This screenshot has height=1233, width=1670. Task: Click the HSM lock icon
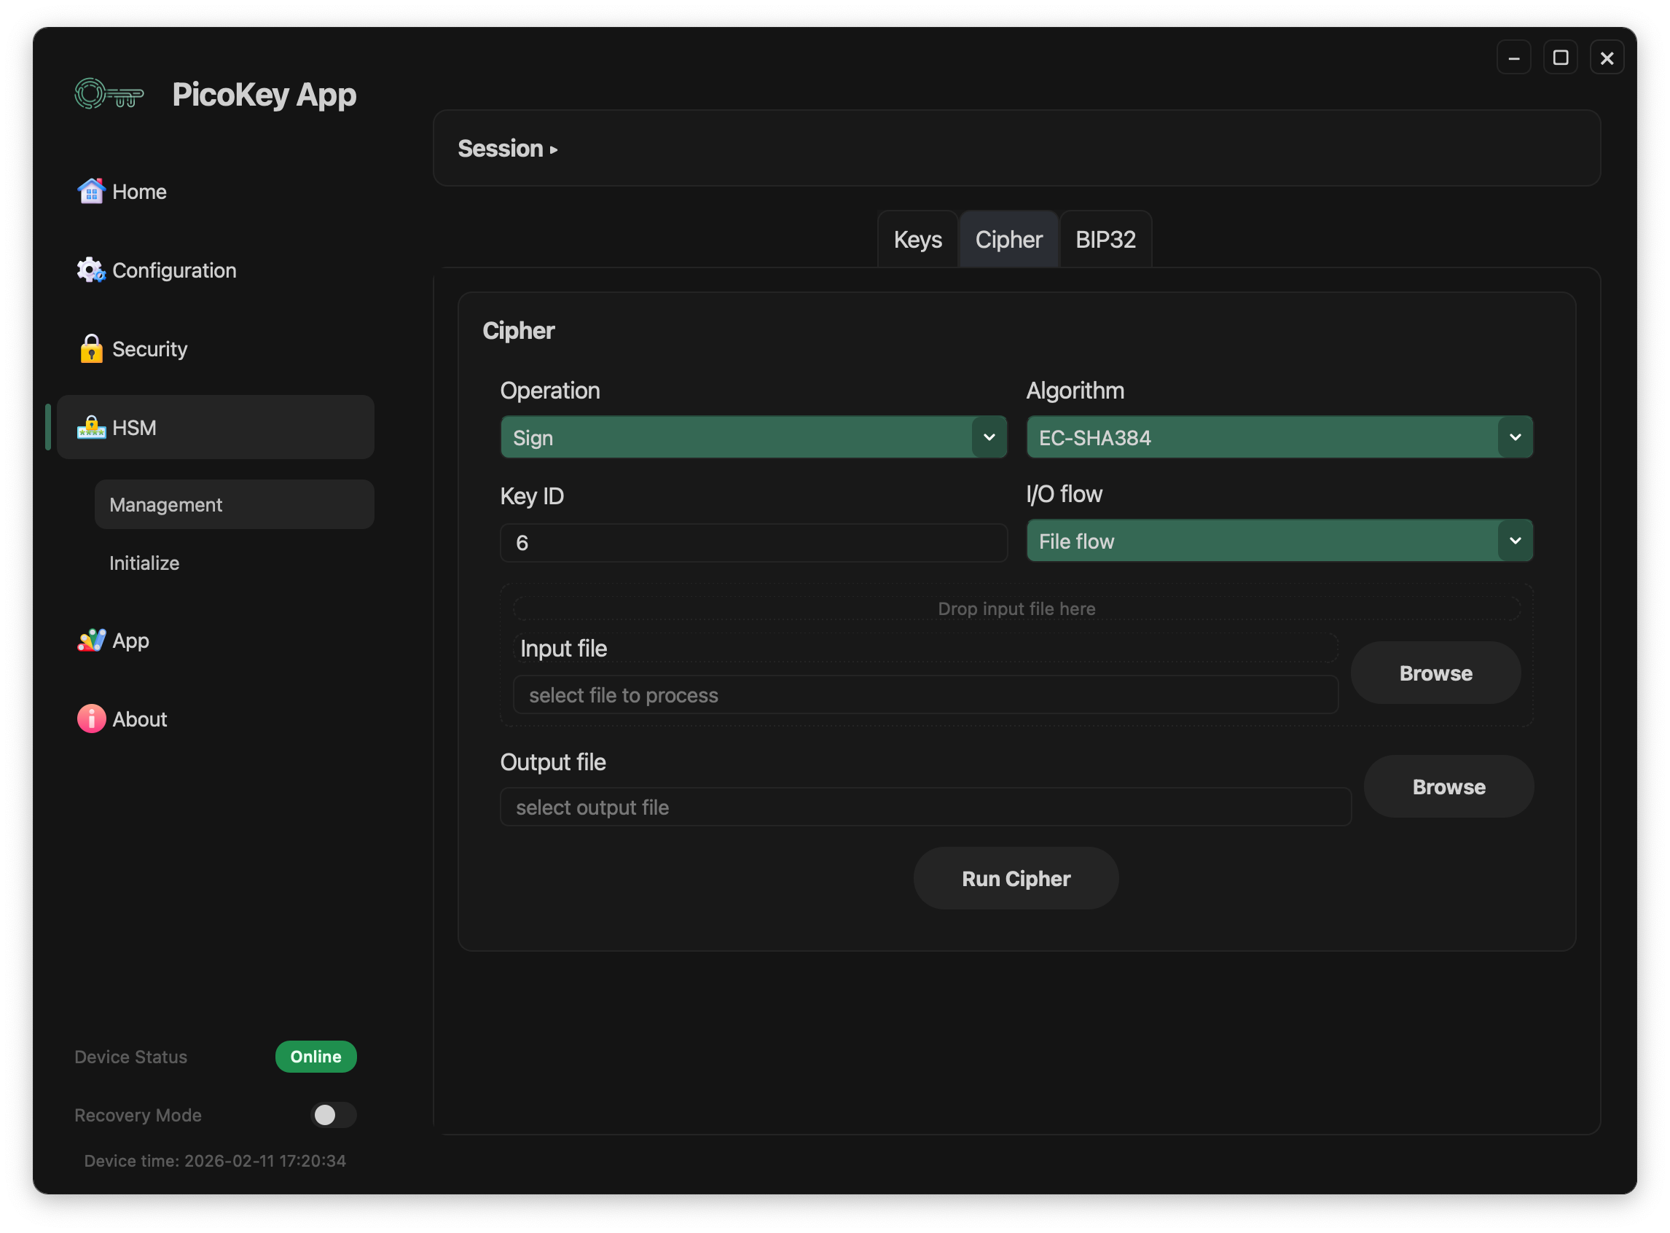click(x=91, y=428)
